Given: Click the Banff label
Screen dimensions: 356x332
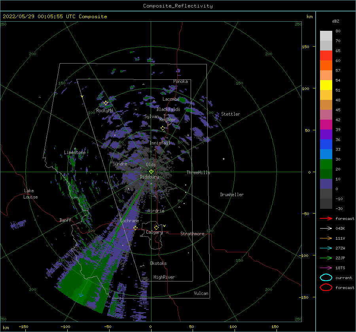Looking at the screenshot, I should tap(65, 220).
